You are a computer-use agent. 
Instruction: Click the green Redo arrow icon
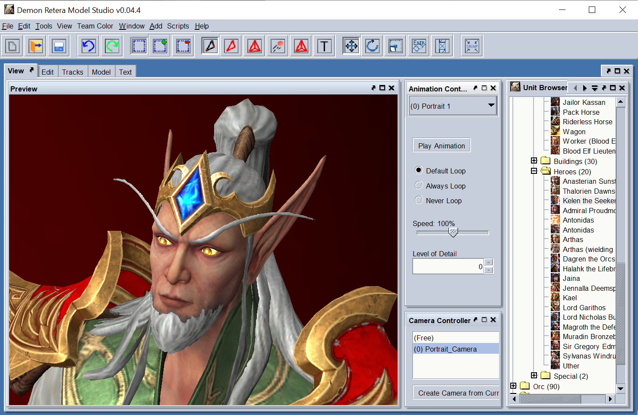[x=112, y=46]
